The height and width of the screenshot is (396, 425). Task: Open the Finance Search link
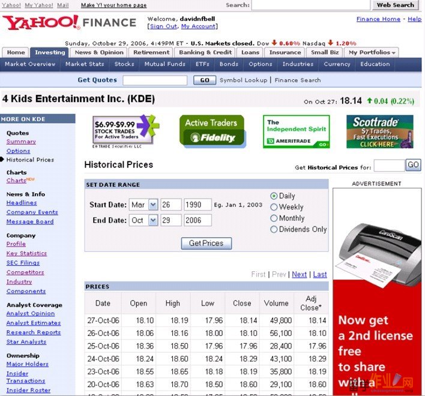tap(298, 80)
